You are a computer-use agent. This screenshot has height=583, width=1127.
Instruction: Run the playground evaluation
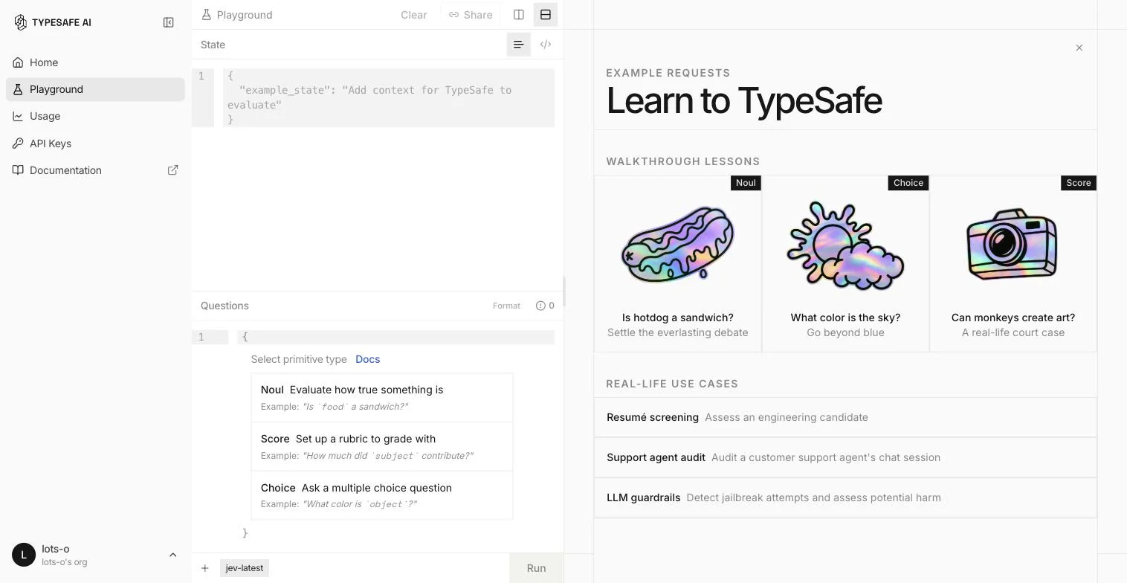coord(536,568)
